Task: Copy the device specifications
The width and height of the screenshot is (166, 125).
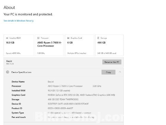Action: click(108, 72)
